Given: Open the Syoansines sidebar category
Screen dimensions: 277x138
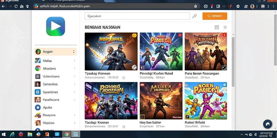Looking at the screenshot, I should tap(55, 92).
